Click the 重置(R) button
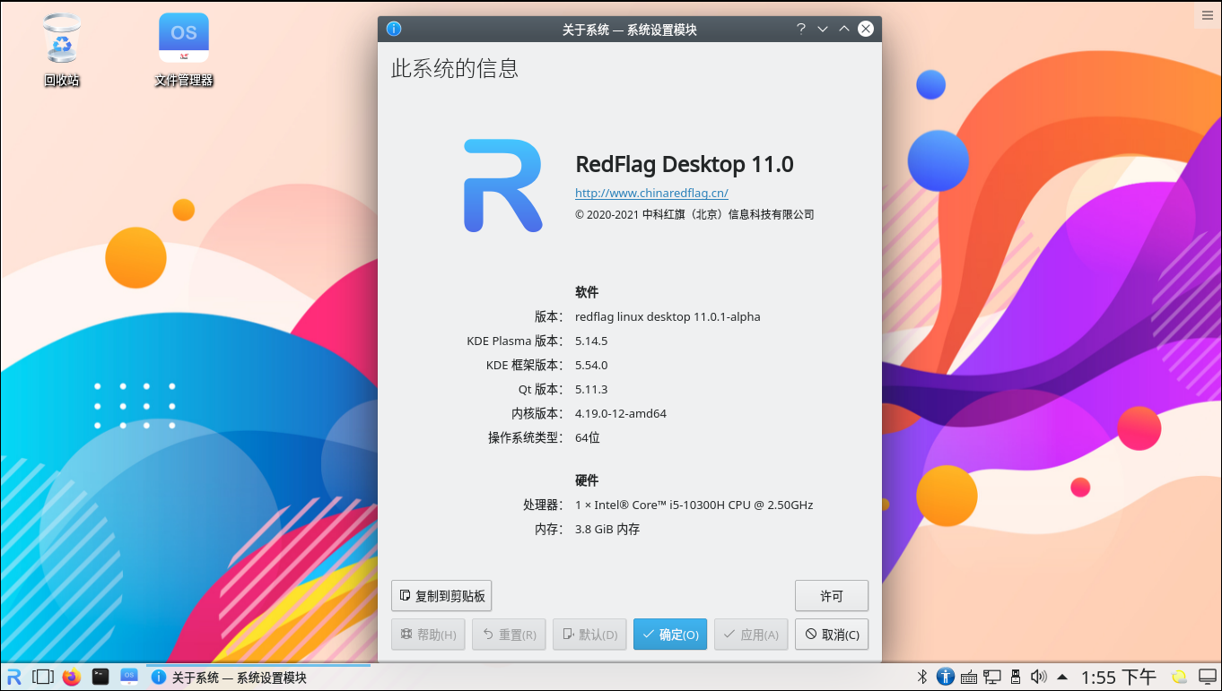The width and height of the screenshot is (1222, 691). click(509, 635)
